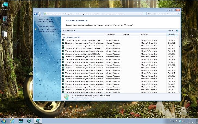The height and width of the screenshot is (124, 198).
Task: Open the file explorer taskbar icon
Action: (21, 121)
